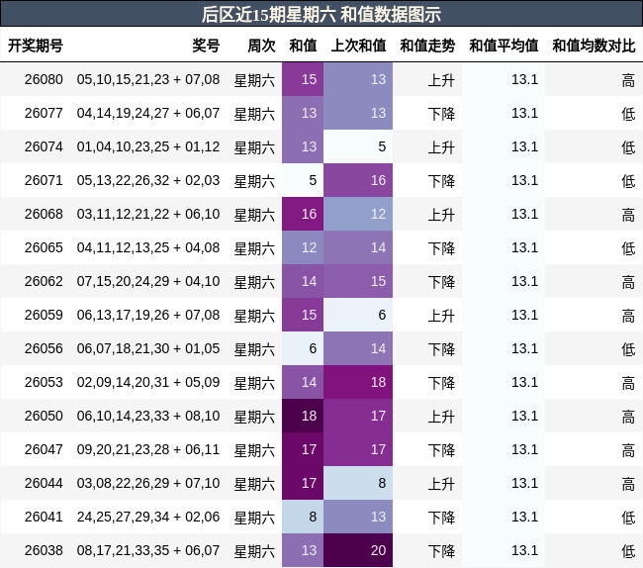Click 星期六 in row 26059

coord(254,316)
